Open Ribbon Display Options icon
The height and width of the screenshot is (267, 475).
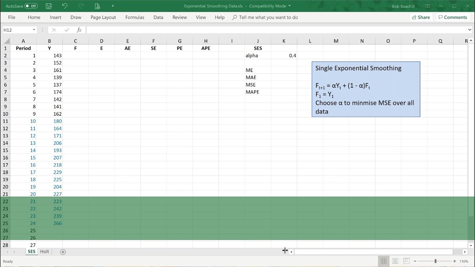click(x=427, y=6)
